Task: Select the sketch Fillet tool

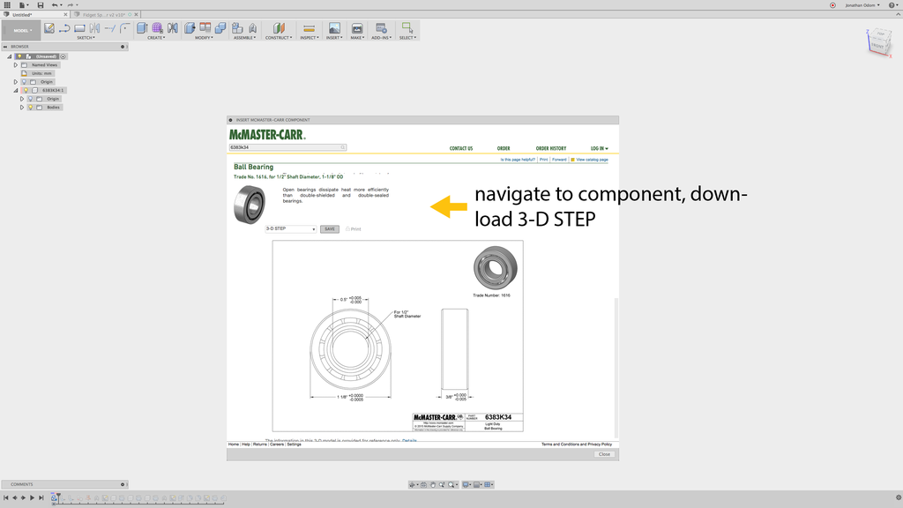Action: tap(124, 27)
